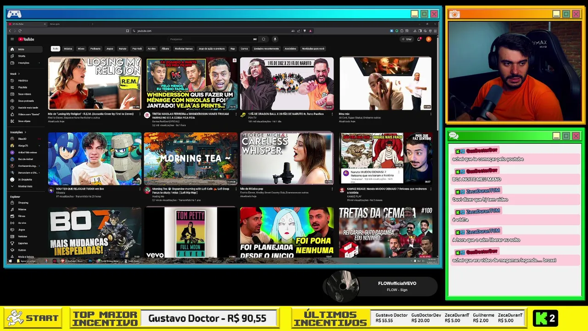
Task: Open Filmes in Explorar section
Action: tap(25, 216)
